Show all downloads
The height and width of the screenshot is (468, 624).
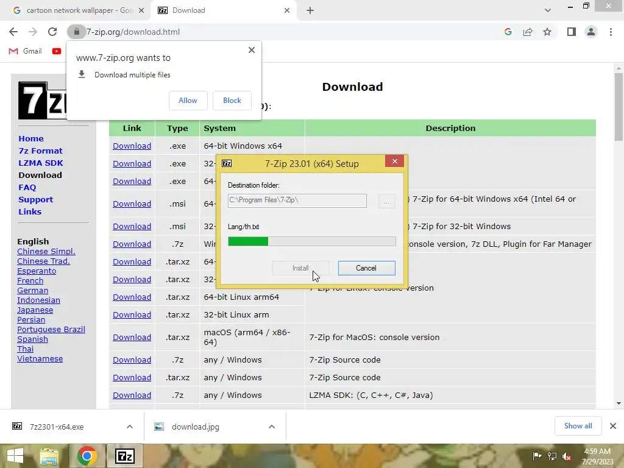pyautogui.click(x=578, y=426)
